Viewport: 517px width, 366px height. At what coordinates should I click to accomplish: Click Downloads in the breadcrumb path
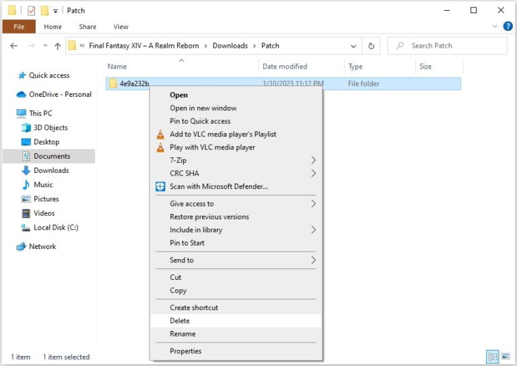(x=230, y=46)
